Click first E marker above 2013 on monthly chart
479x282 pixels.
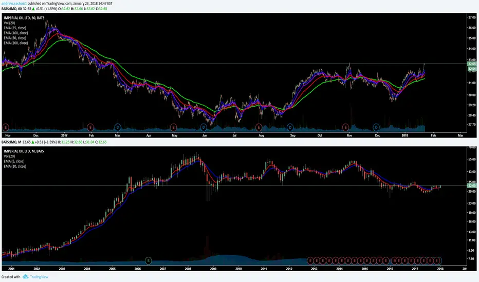coord(310,260)
